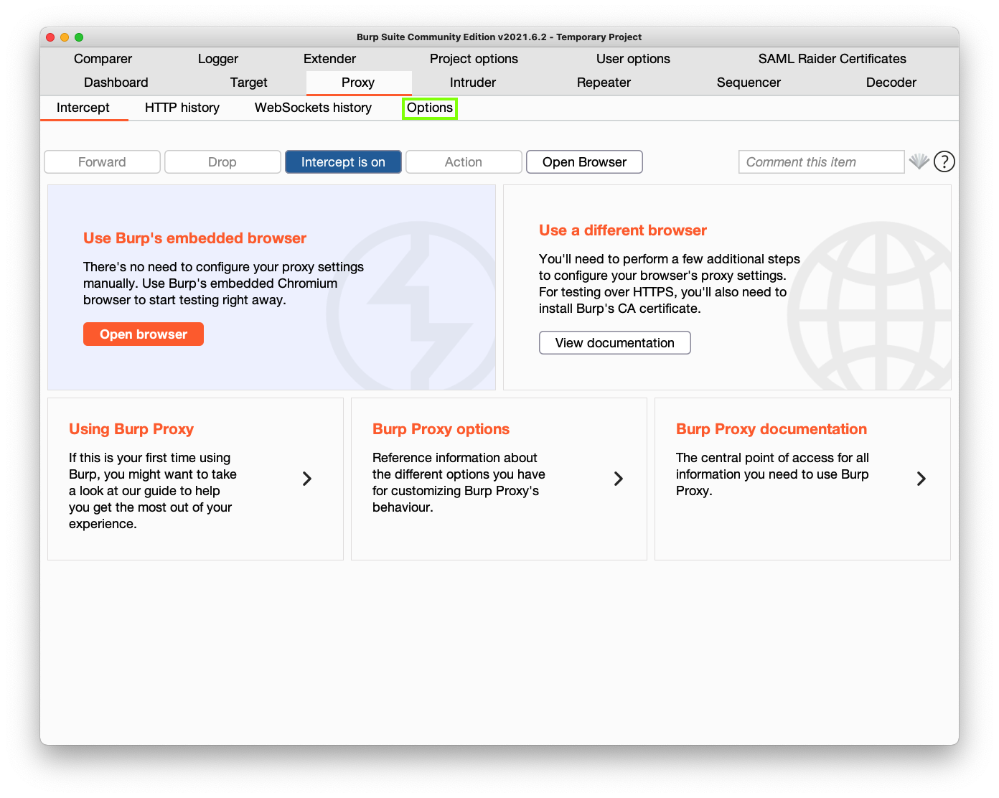Click the green maximize window button
The width and height of the screenshot is (999, 798).
click(x=79, y=37)
